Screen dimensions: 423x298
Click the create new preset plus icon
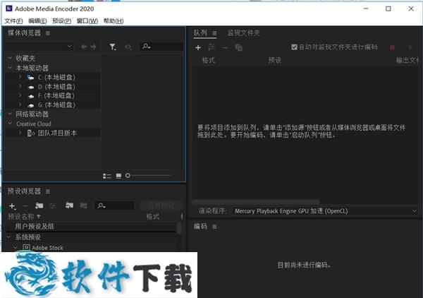click(12, 205)
